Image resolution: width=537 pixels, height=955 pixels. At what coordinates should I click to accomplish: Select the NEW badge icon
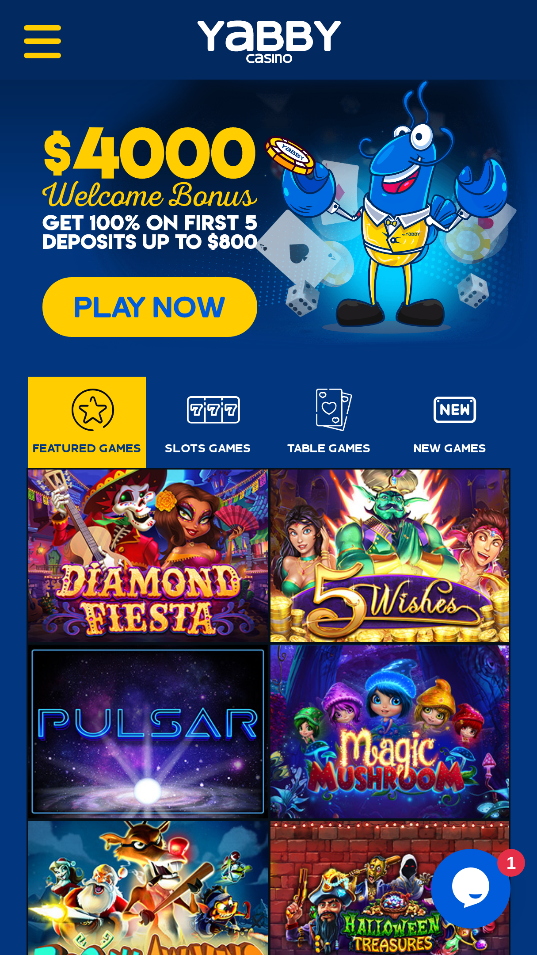click(x=455, y=410)
